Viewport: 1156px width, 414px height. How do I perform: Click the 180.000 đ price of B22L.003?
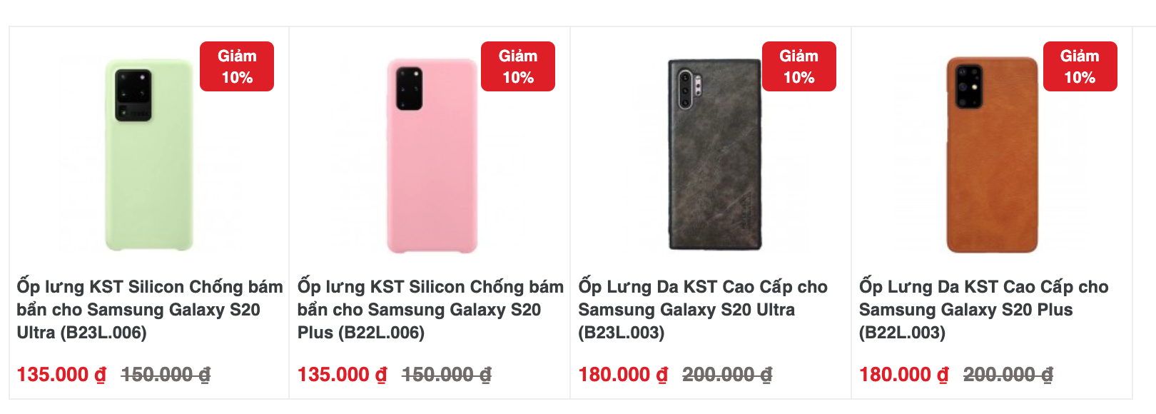(904, 375)
